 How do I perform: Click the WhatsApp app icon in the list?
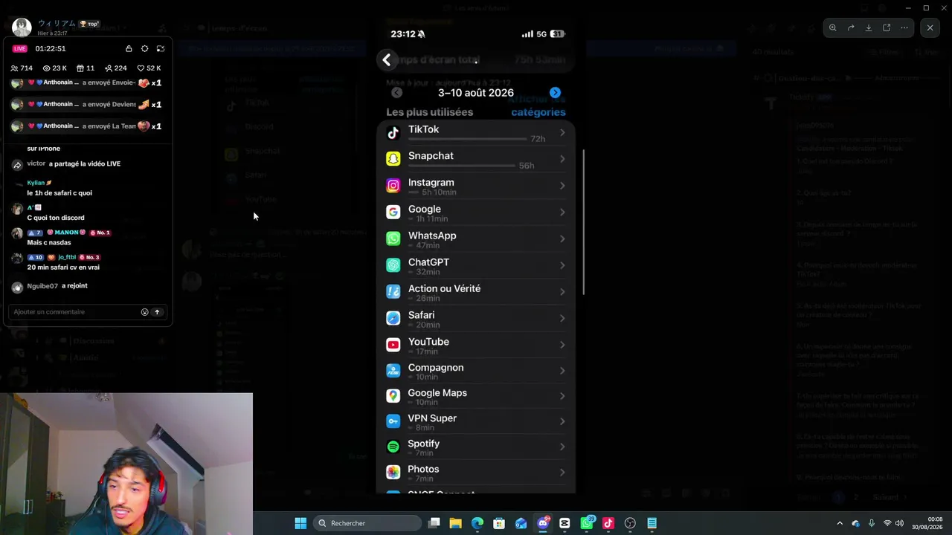coord(393,239)
